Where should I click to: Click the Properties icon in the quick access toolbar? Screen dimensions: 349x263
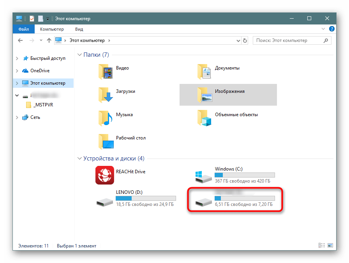(x=32, y=18)
